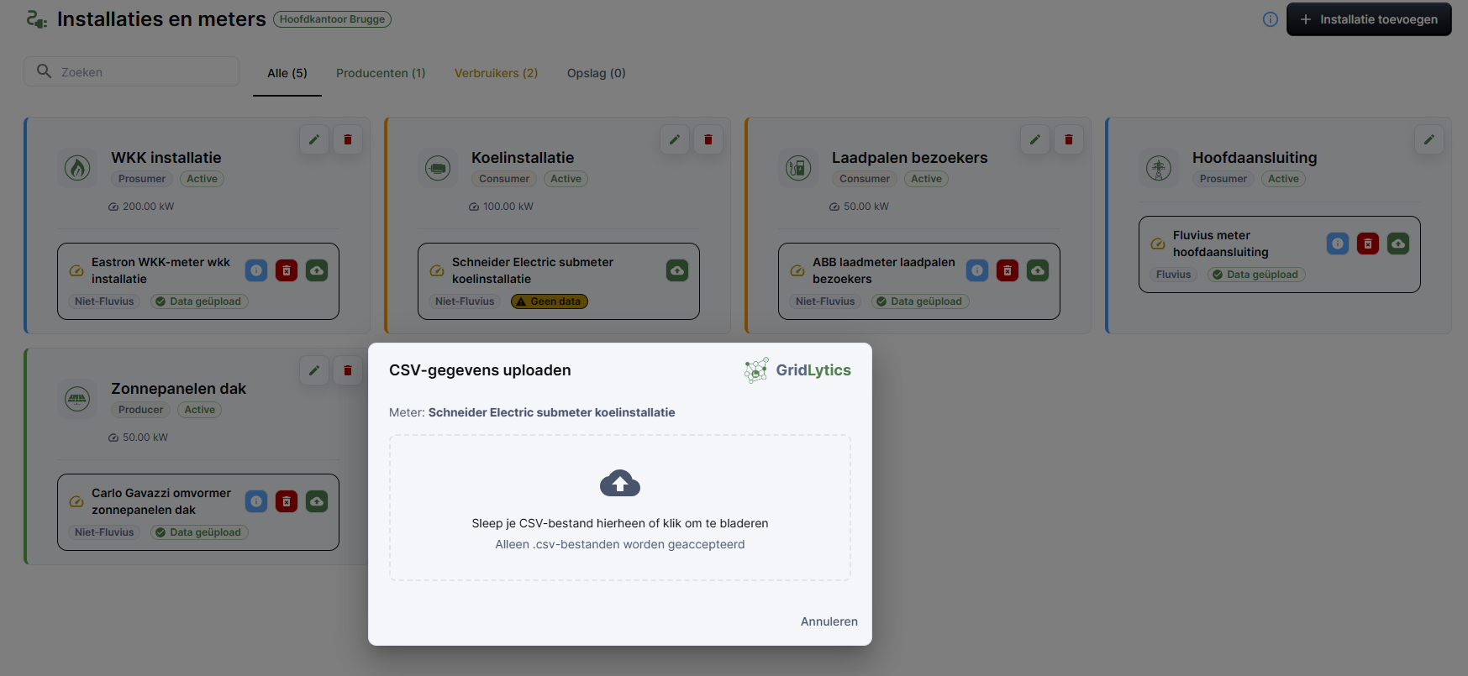The height and width of the screenshot is (676, 1468).
Task: Show info for ABB laadmeter
Action: [977, 270]
